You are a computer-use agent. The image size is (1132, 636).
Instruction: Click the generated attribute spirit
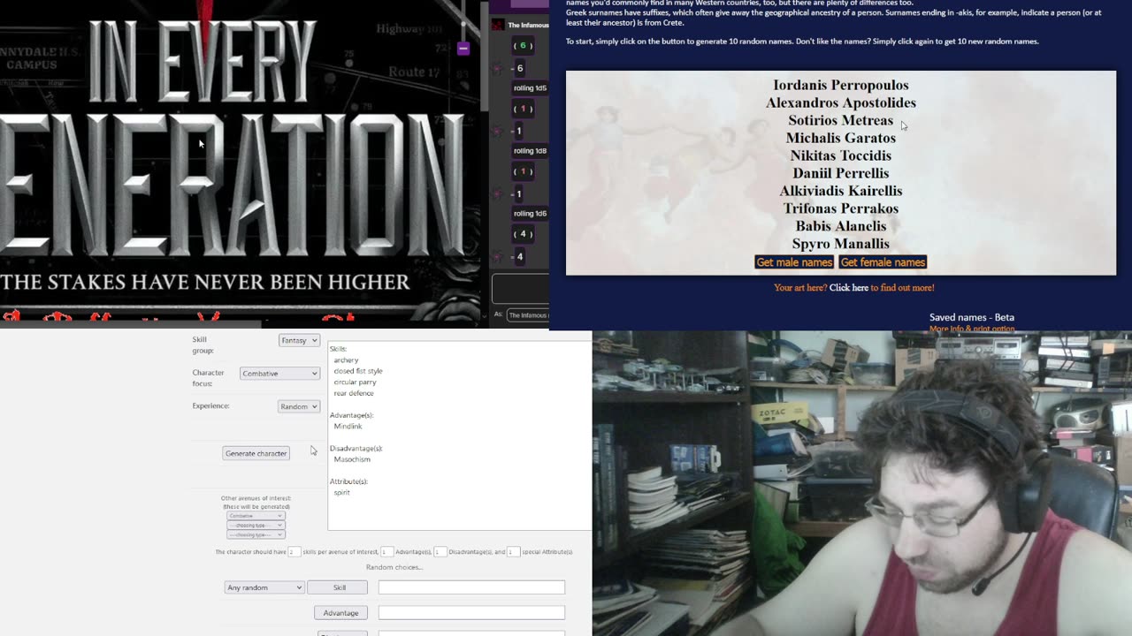point(341,492)
